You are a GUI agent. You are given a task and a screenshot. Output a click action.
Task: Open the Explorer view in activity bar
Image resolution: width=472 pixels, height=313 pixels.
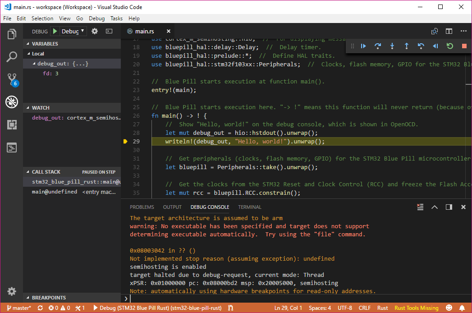(12, 34)
